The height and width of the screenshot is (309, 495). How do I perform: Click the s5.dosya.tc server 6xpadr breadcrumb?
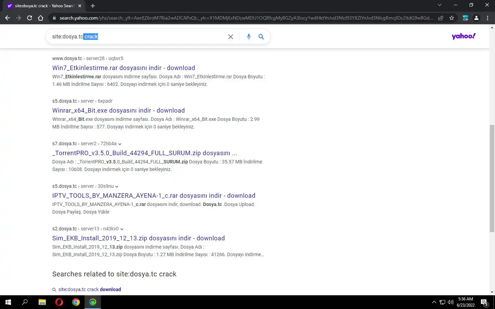[x=82, y=101]
